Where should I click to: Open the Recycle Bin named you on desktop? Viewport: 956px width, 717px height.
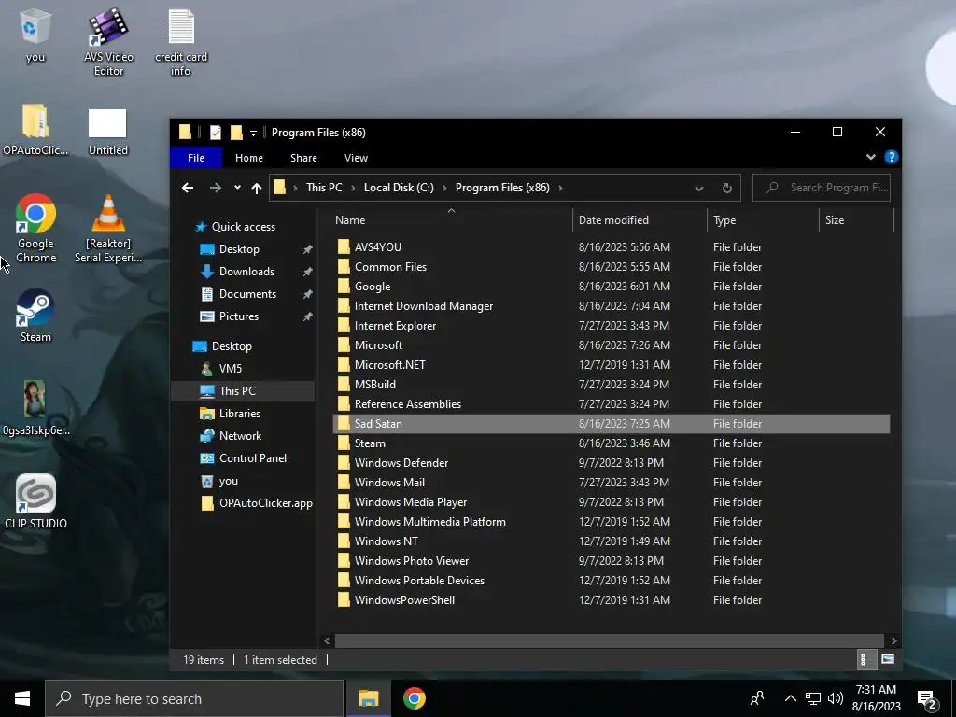click(x=35, y=36)
